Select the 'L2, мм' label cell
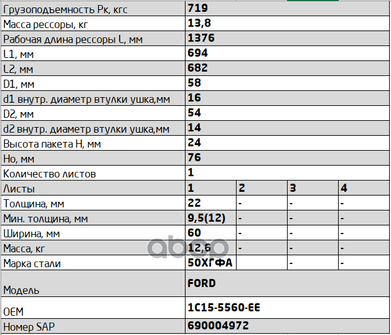Screen dimensions: 391x335 pyautogui.click(x=93, y=69)
